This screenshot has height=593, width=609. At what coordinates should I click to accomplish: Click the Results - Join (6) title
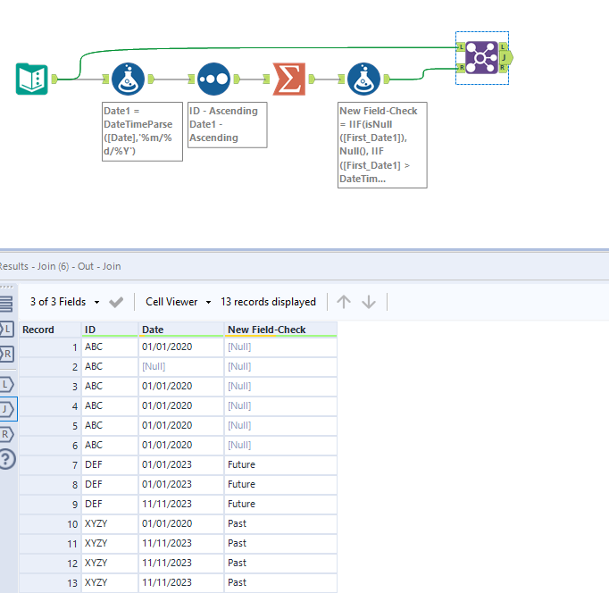(x=60, y=266)
